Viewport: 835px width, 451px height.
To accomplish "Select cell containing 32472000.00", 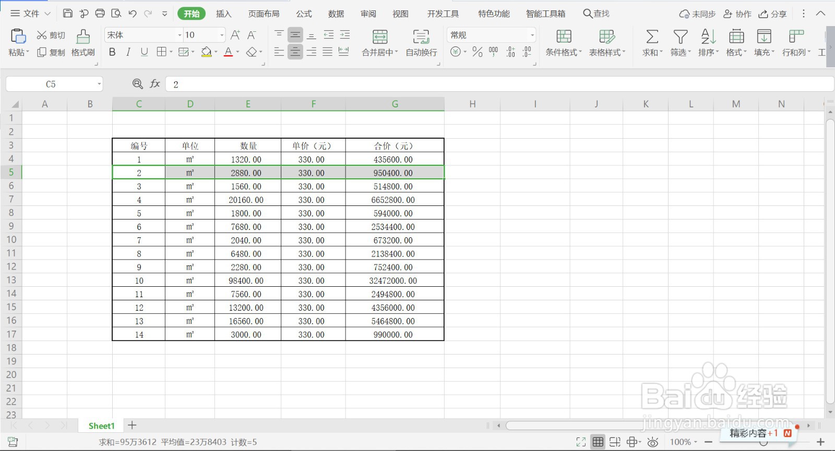I will [395, 281].
